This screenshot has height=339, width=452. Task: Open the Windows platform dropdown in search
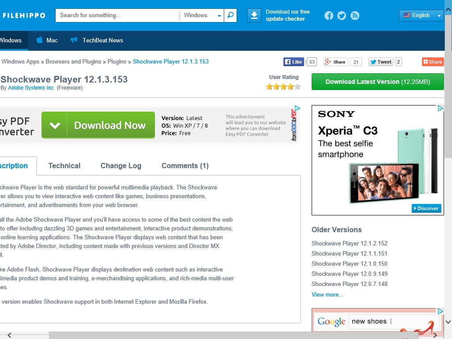(202, 15)
